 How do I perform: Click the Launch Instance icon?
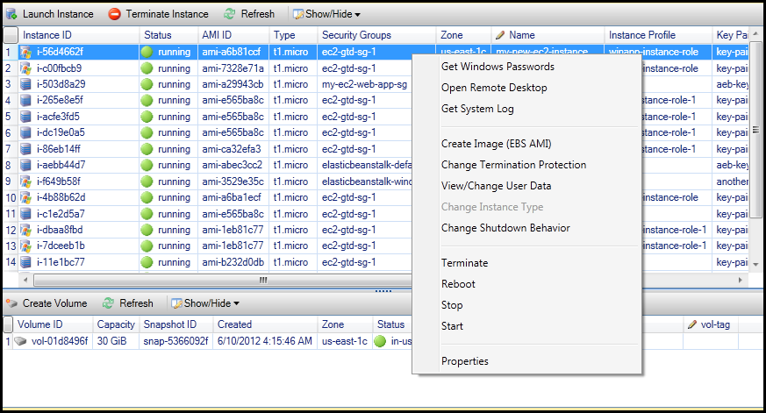pyautogui.click(x=11, y=14)
